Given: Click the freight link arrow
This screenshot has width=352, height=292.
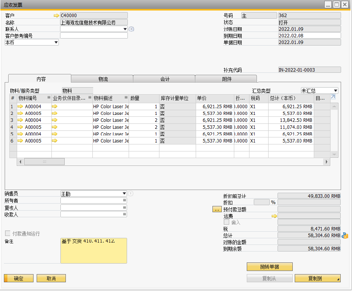Looking at the screenshot, I should [274, 216].
